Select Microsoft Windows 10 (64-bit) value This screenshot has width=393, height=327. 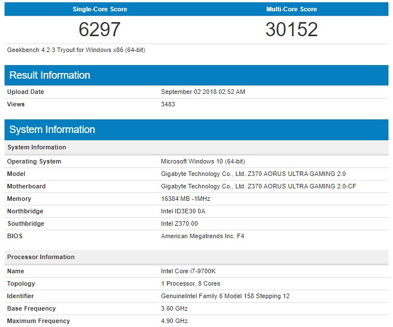click(203, 161)
